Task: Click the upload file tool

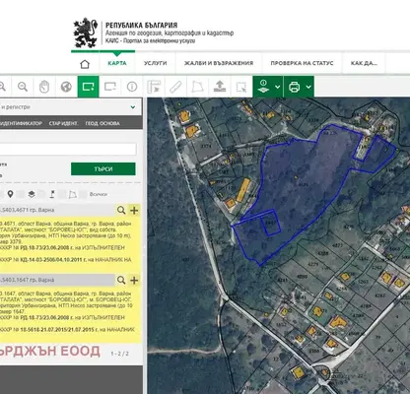Action: tap(220, 87)
